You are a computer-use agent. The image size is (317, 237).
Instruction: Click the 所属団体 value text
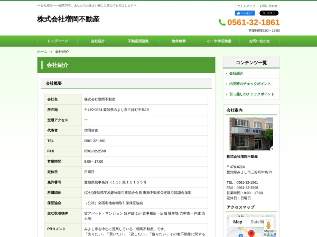[x=138, y=193]
